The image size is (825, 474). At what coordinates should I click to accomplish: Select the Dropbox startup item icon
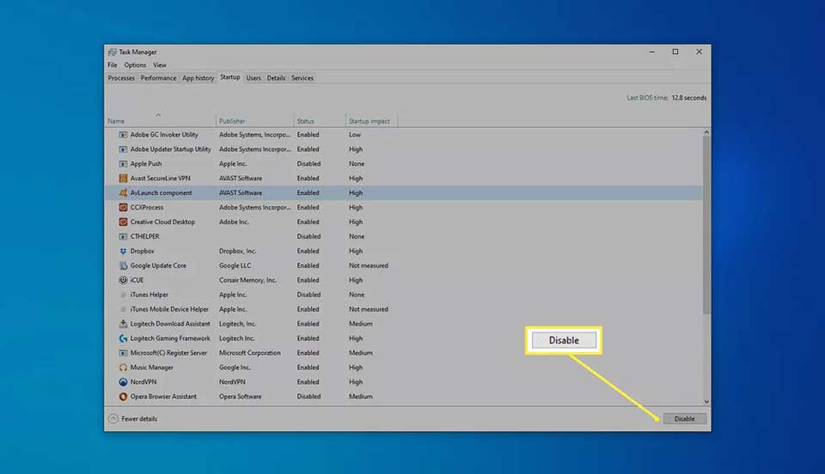[x=123, y=252]
